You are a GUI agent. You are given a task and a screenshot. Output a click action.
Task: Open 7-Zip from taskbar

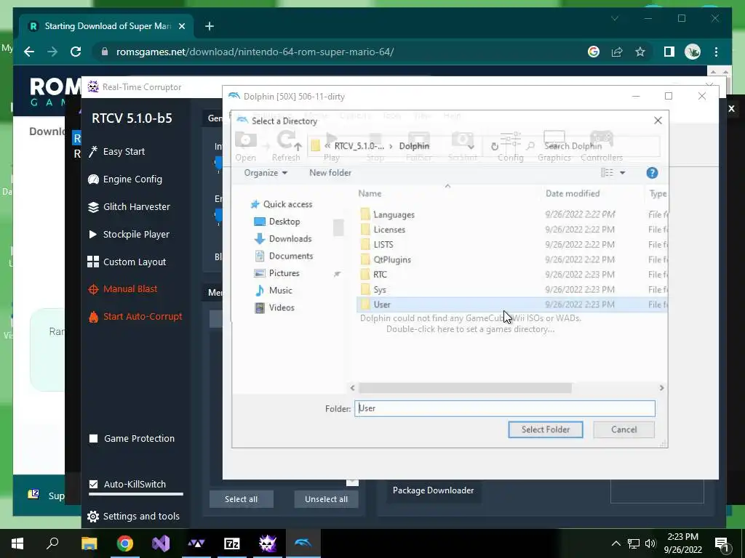tap(231, 543)
